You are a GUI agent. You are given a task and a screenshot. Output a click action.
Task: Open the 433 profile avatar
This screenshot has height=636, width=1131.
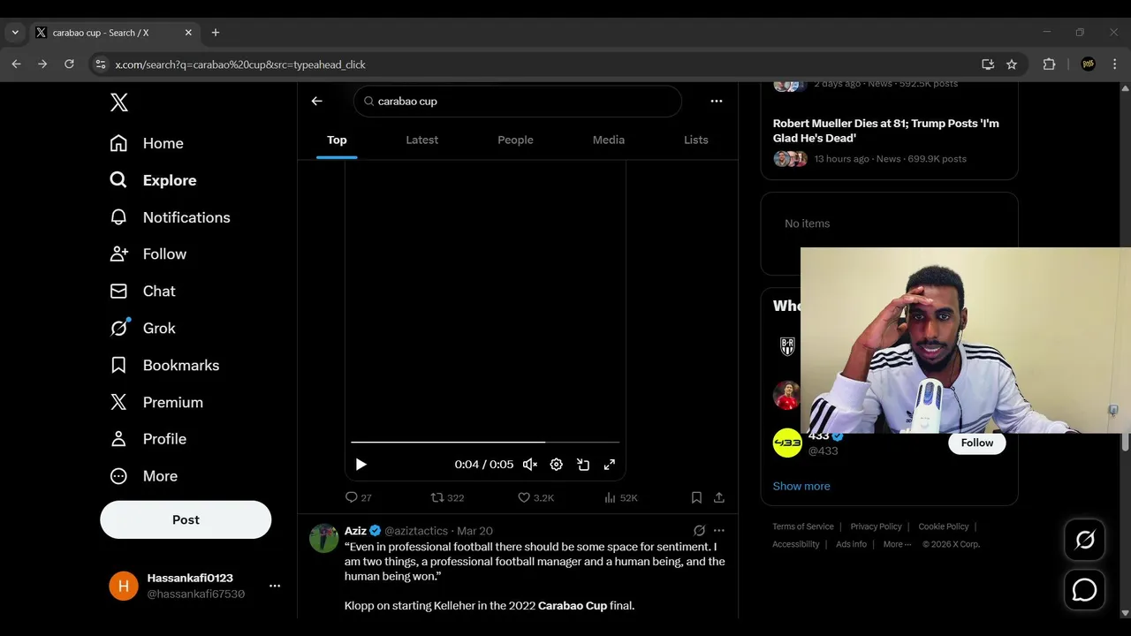coord(787,443)
